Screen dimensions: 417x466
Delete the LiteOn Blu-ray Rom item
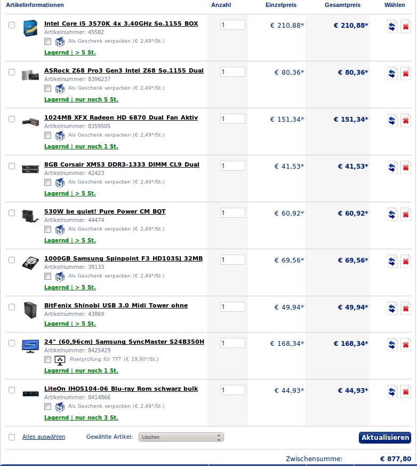click(405, 392)
